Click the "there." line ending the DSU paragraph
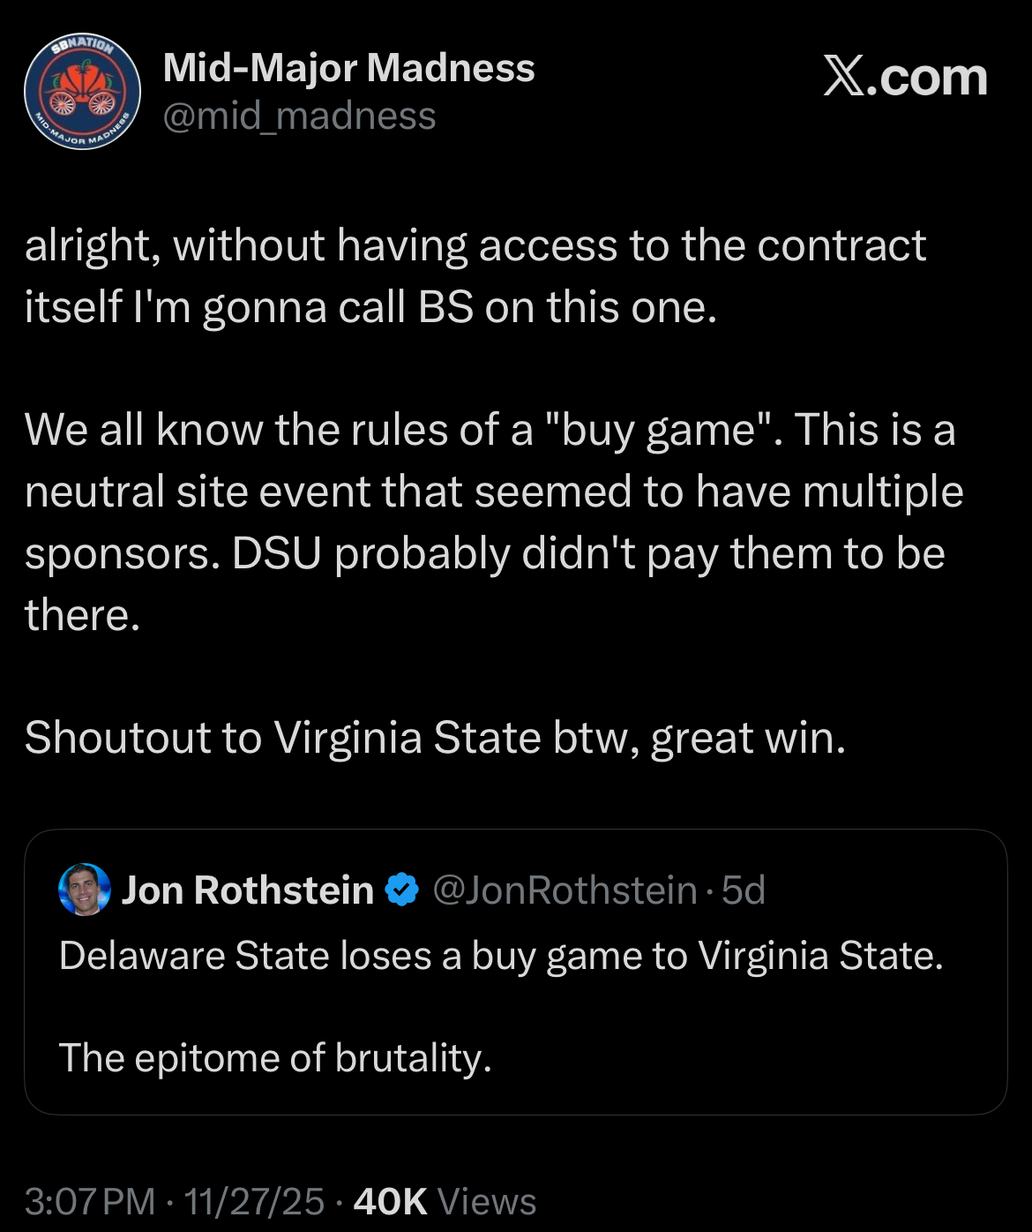Image resolution: width=1032 pixels, height=1232 pixels. 82,615
